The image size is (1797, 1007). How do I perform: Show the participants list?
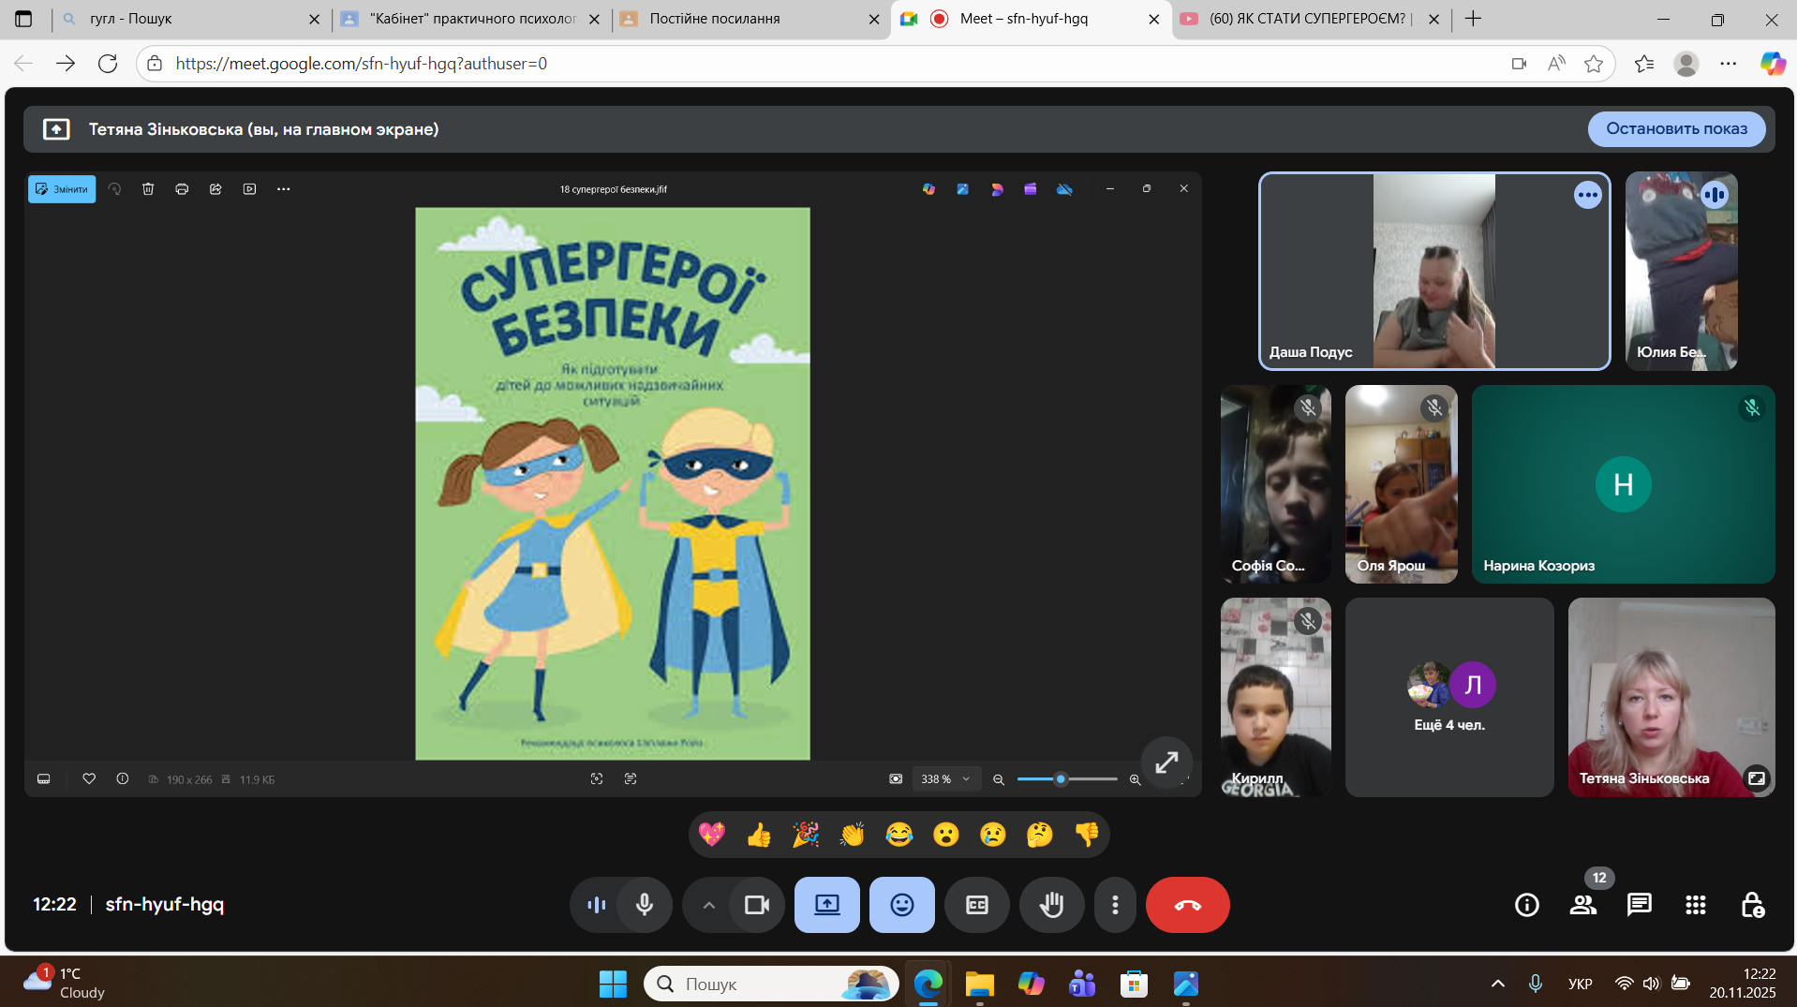(1583, 905)
